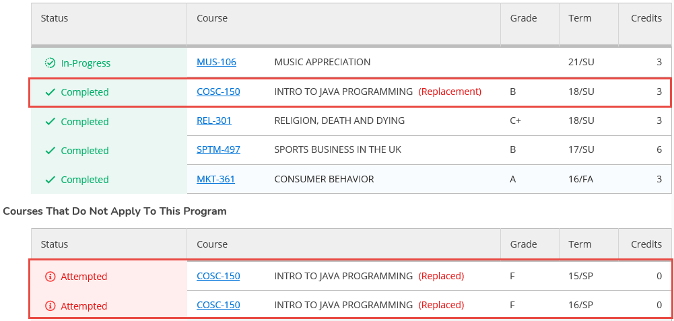This screenshot has height=321, width=674.
Task: Click the Completed checkmark in the SPTM-497 row
Action: 50,151
